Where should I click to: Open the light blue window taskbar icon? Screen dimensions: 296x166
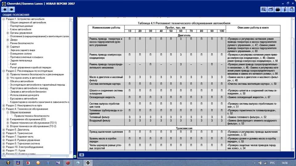(78, 163)
